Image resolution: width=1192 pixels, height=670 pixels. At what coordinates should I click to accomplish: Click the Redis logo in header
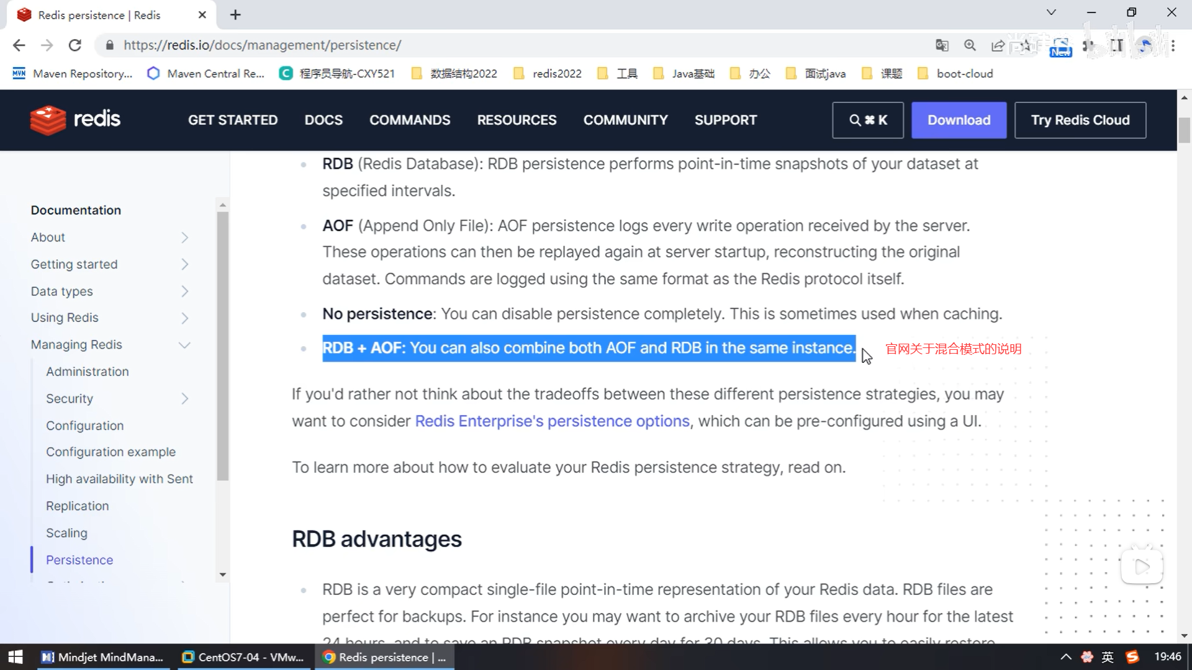pos(75,120)
